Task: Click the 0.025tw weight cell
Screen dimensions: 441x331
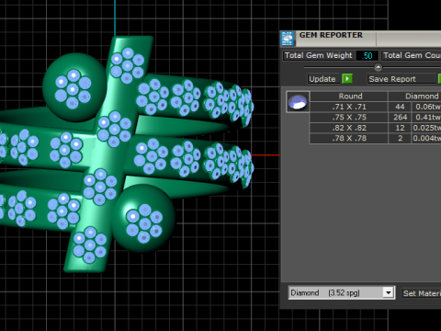Action: [x=426, y=128]
